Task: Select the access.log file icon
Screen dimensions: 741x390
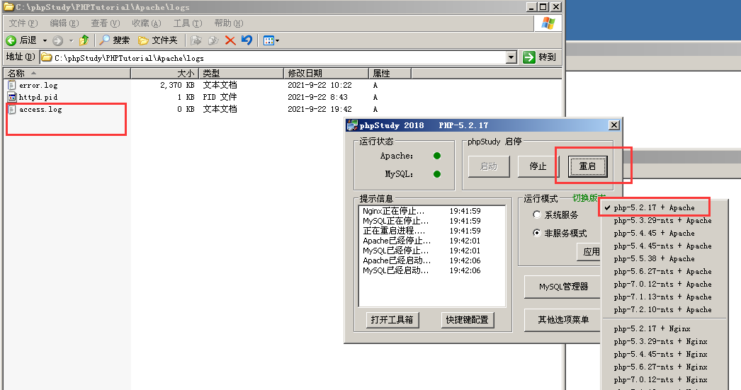Action: 12,109
